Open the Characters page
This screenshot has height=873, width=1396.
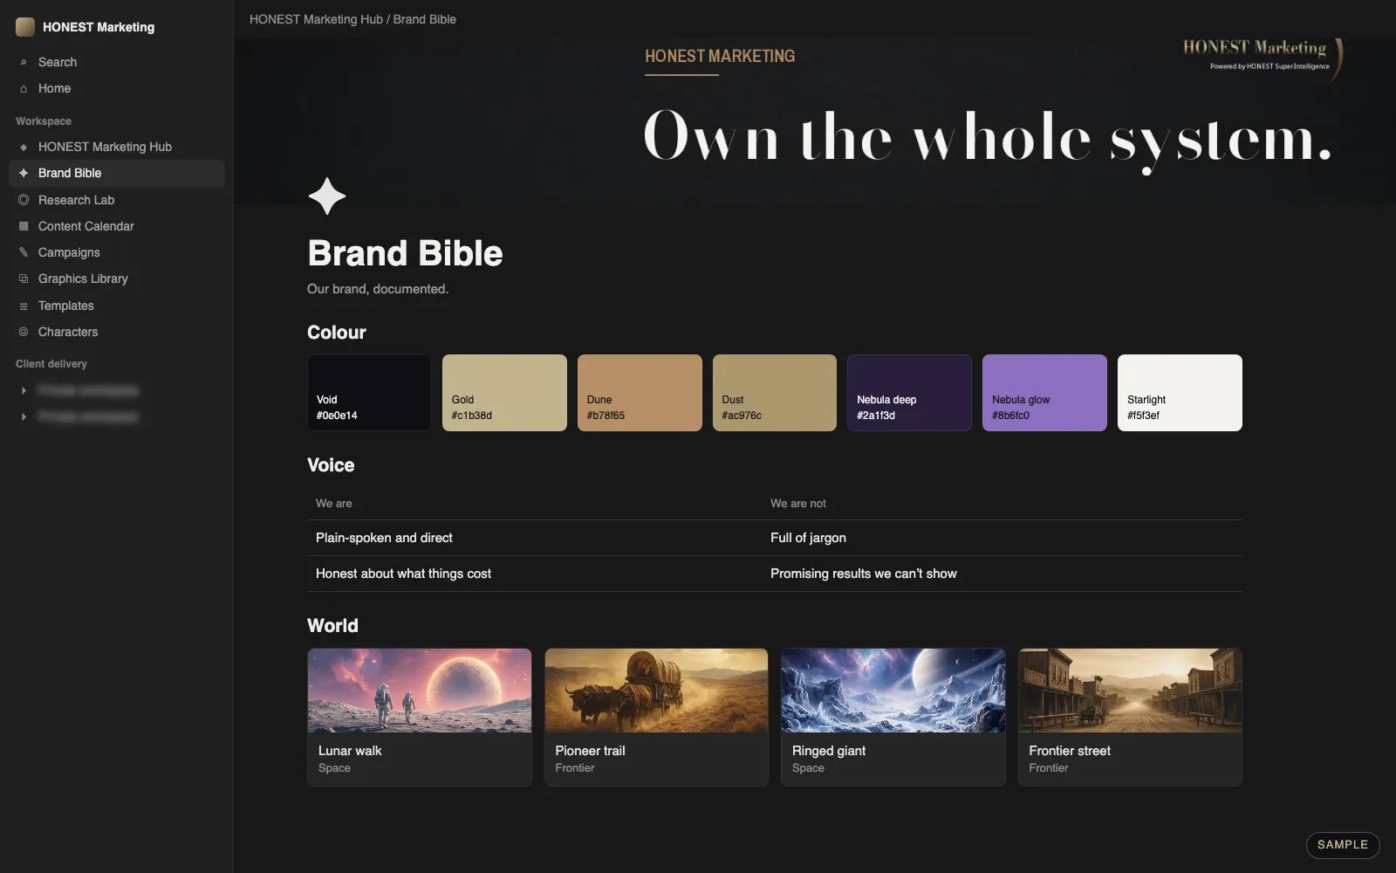116,332
